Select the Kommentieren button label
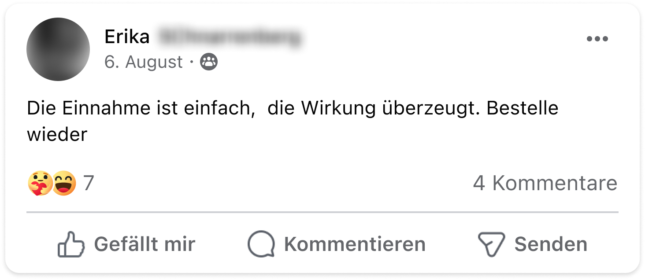 click(355, 244)
